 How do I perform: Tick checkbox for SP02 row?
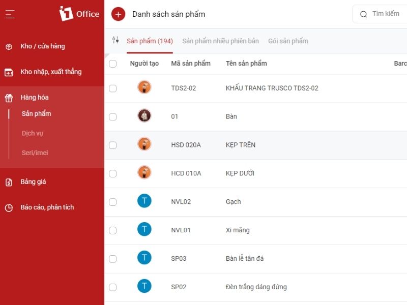click(112, 287)
